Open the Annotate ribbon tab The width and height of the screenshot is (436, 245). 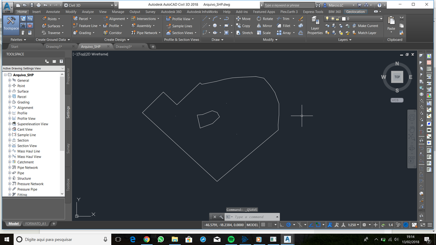(x=53, y=12)
